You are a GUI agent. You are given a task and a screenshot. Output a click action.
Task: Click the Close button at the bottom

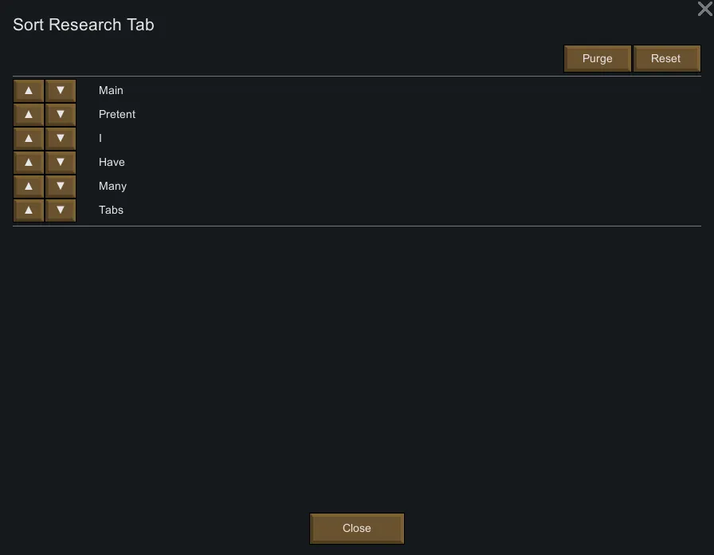coord(357,529)
